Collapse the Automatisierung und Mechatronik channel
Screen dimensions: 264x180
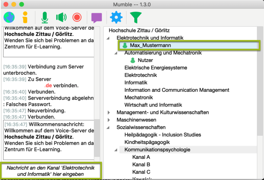[116, 53]
